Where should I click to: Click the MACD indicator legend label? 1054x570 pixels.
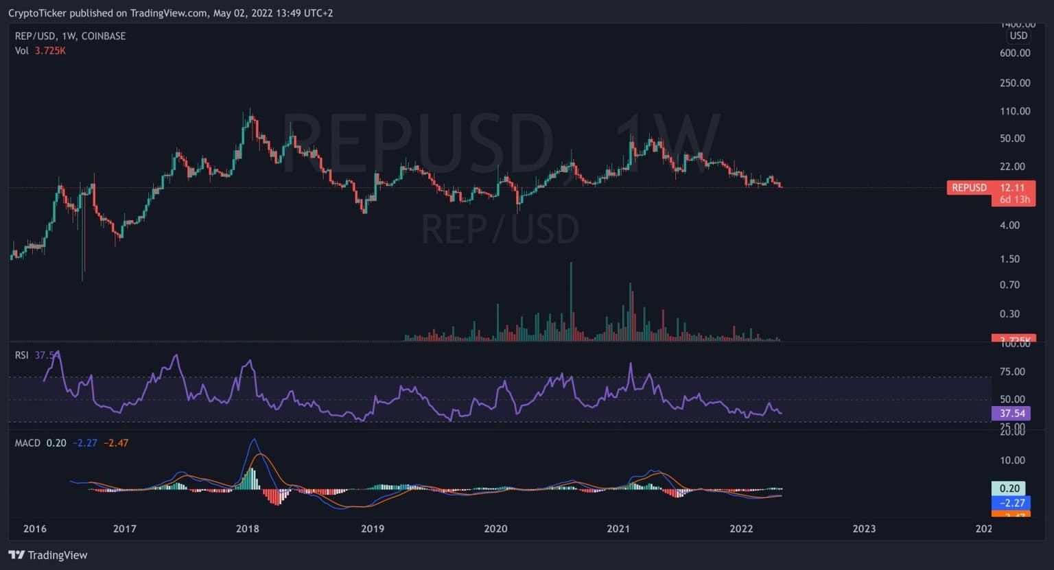[x=27, y=443]
